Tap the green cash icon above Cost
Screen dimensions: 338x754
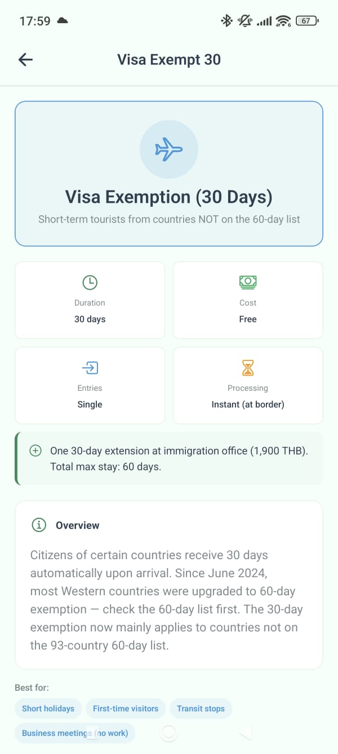248,282
